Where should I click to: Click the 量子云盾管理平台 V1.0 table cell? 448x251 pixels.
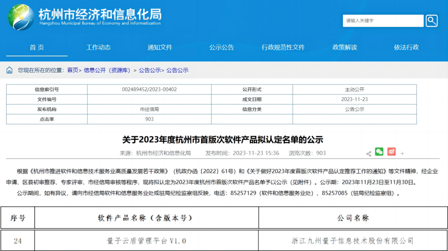[146, 241]
